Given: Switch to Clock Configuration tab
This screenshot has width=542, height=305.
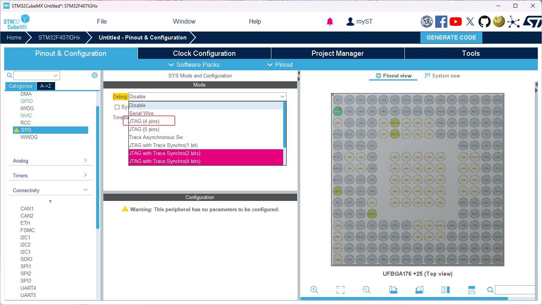Looking at the screenshot, I should (204, 53).
